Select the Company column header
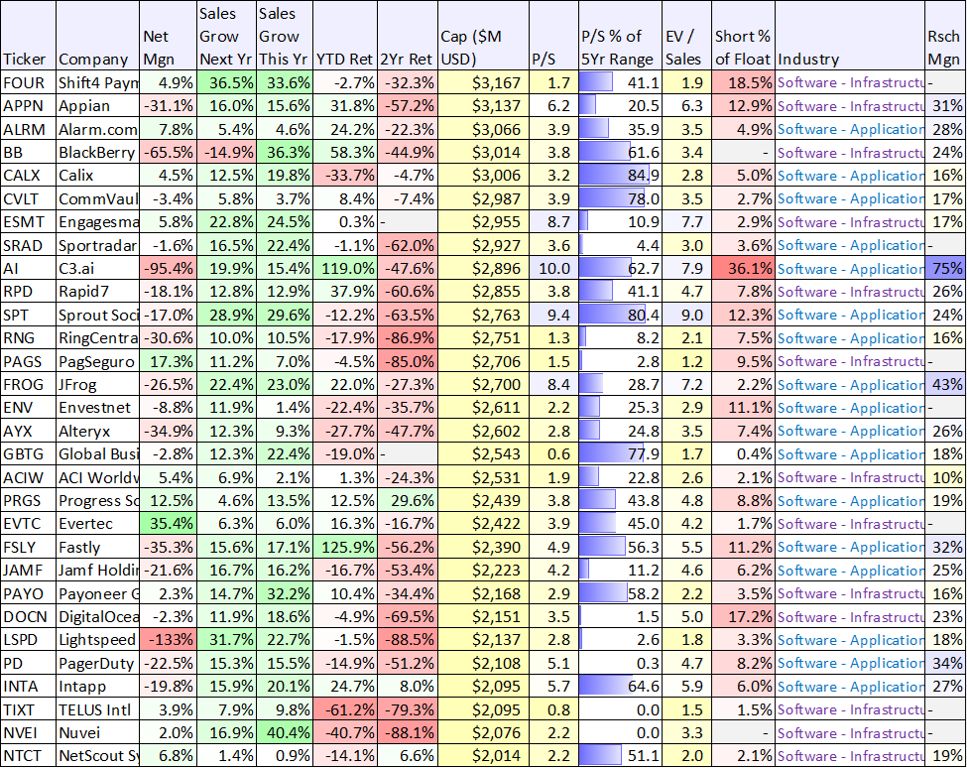 point(97,35)
